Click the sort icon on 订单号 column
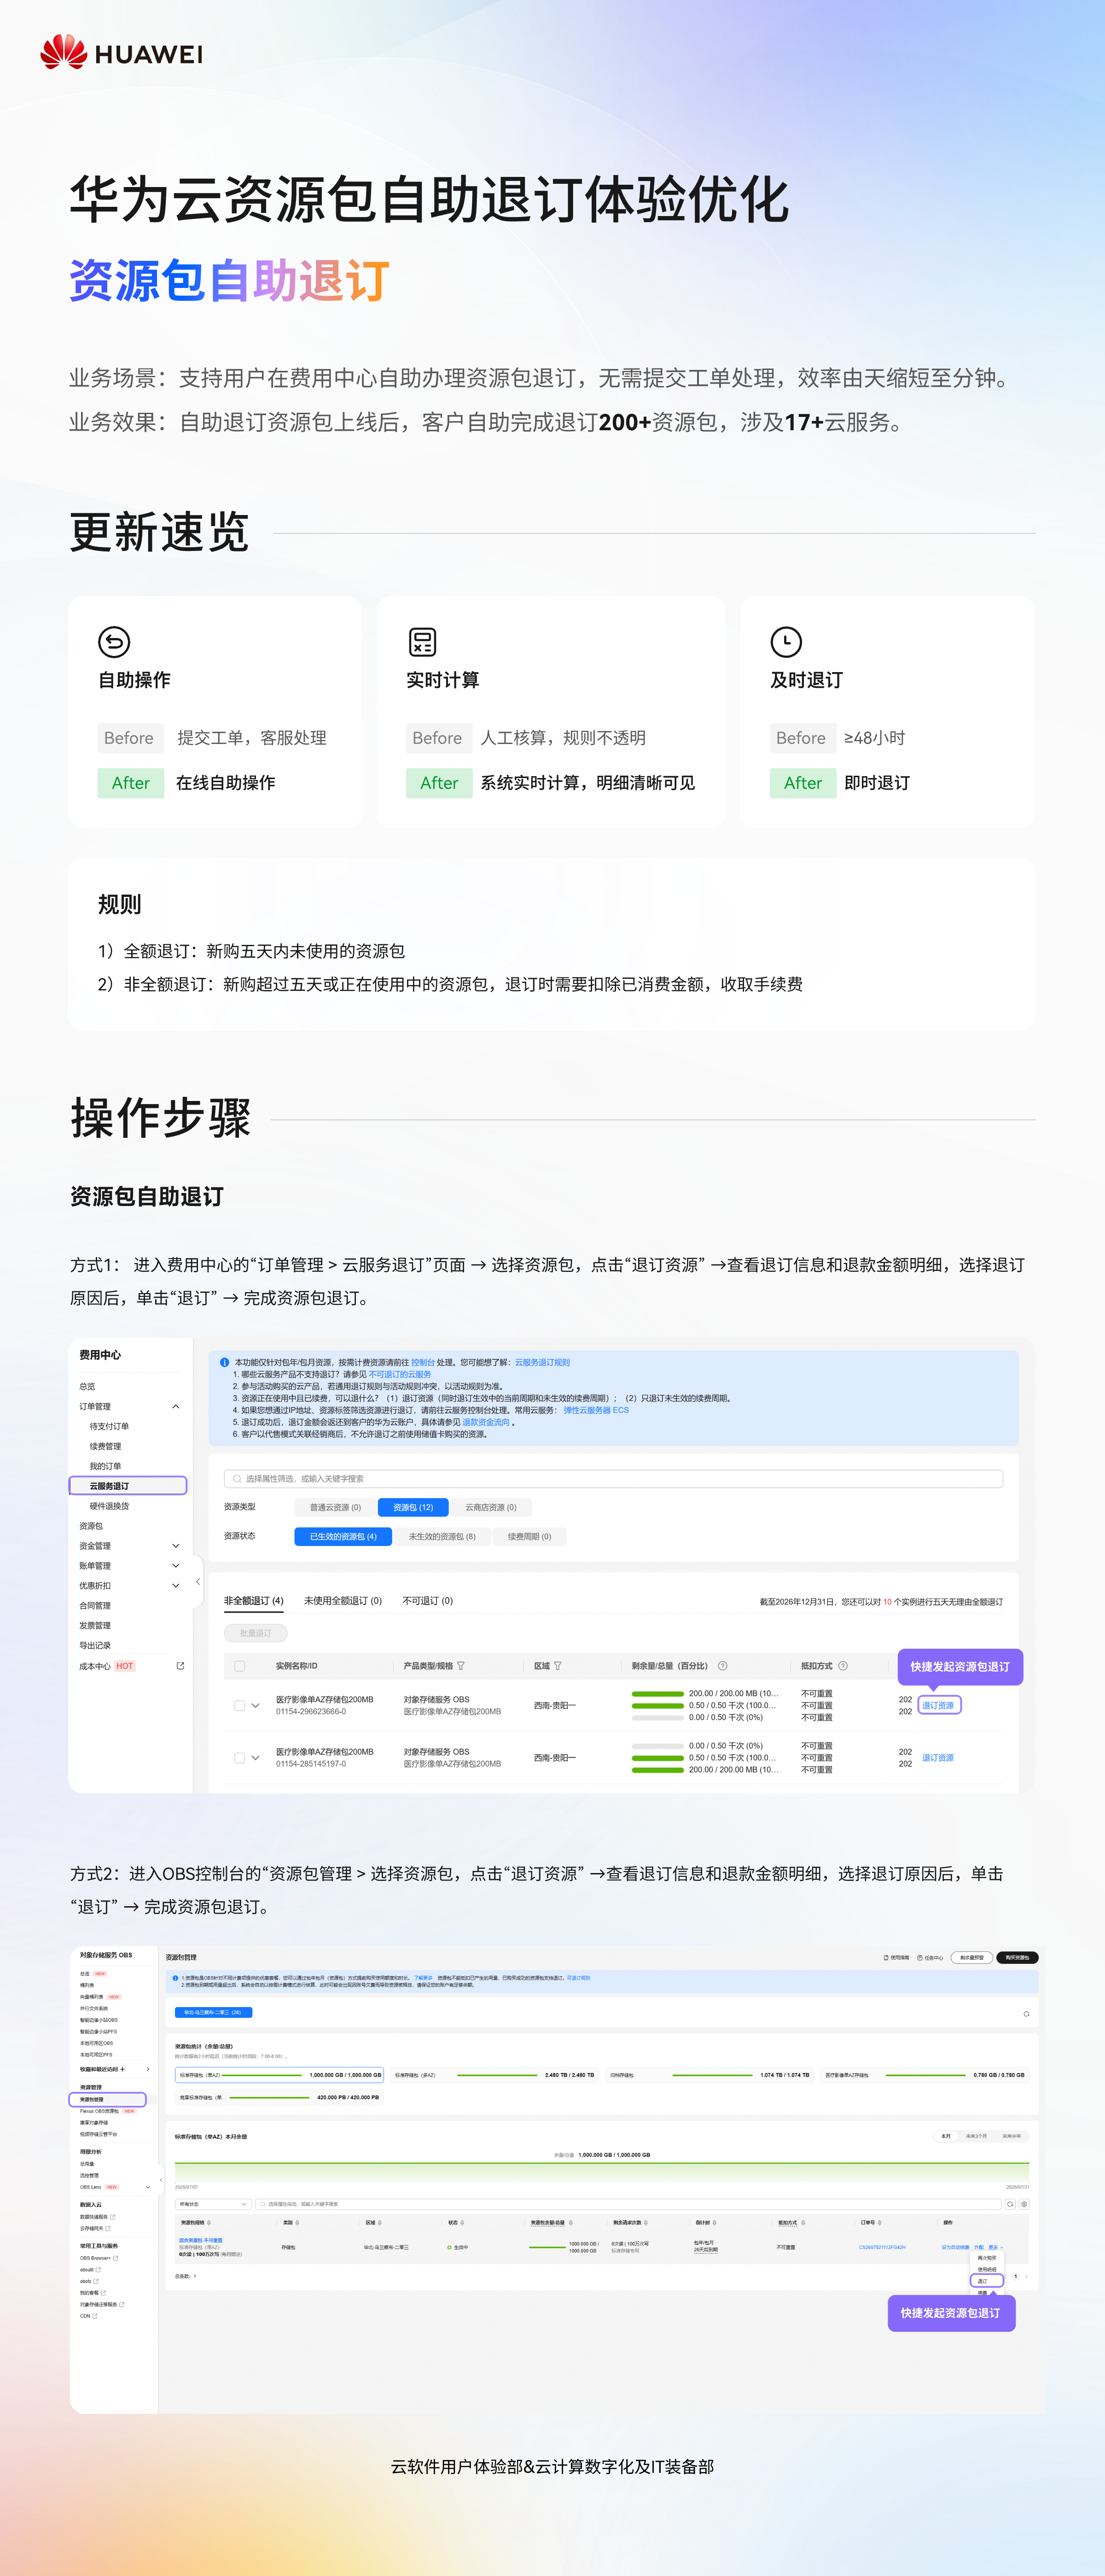This screenshot has width=1105, height=2576. (x=880, y=2223)
